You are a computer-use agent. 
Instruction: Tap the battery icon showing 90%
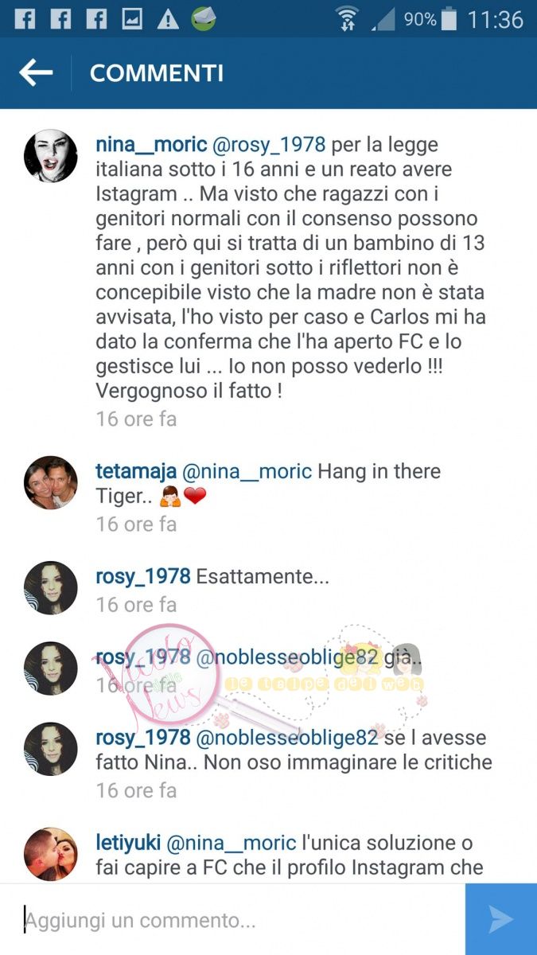pos(449,19)
